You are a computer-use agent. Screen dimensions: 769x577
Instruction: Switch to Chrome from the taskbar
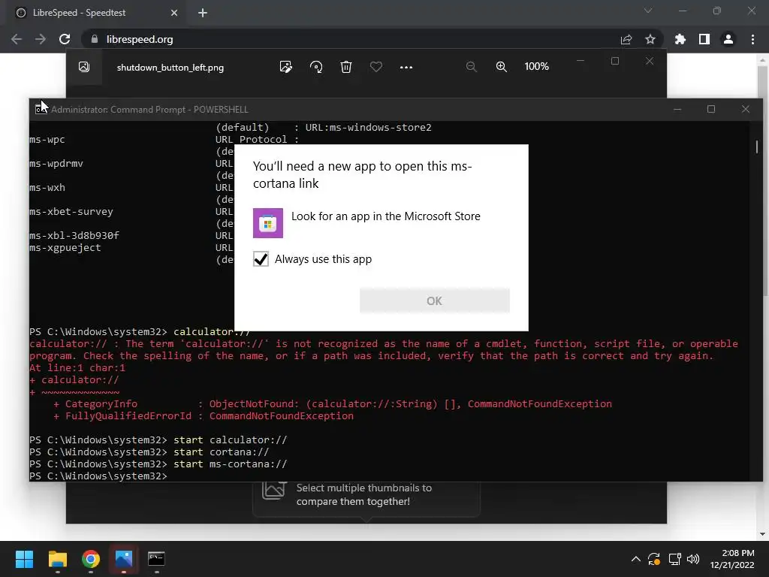pyautogui.click(x=91, y=559)
